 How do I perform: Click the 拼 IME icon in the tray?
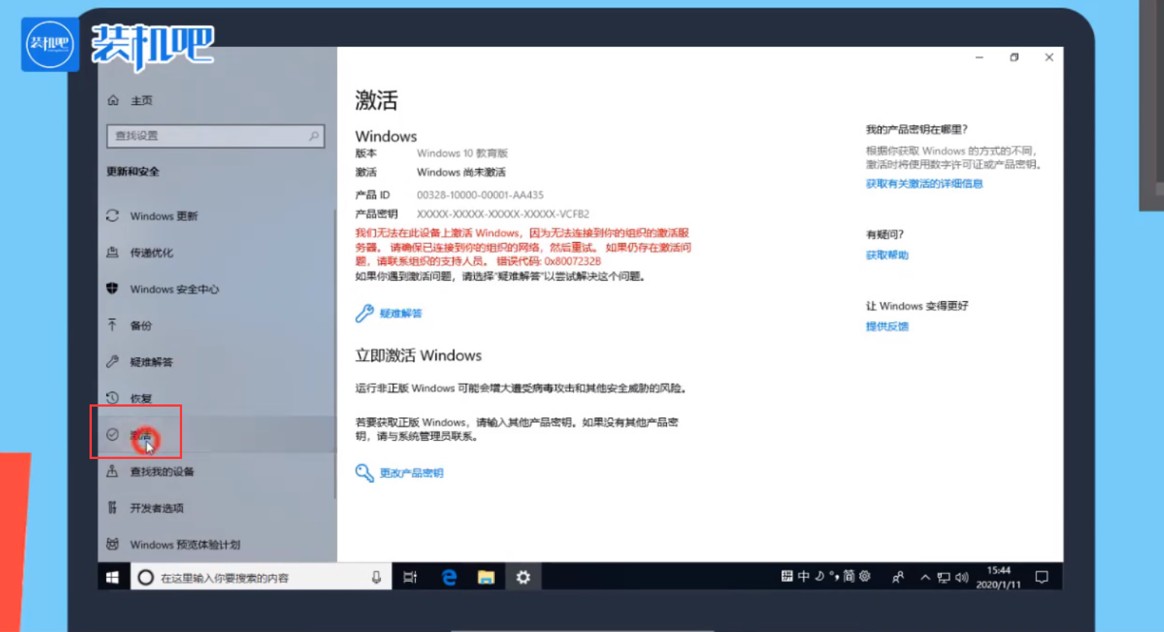click(x=787, y=577)
